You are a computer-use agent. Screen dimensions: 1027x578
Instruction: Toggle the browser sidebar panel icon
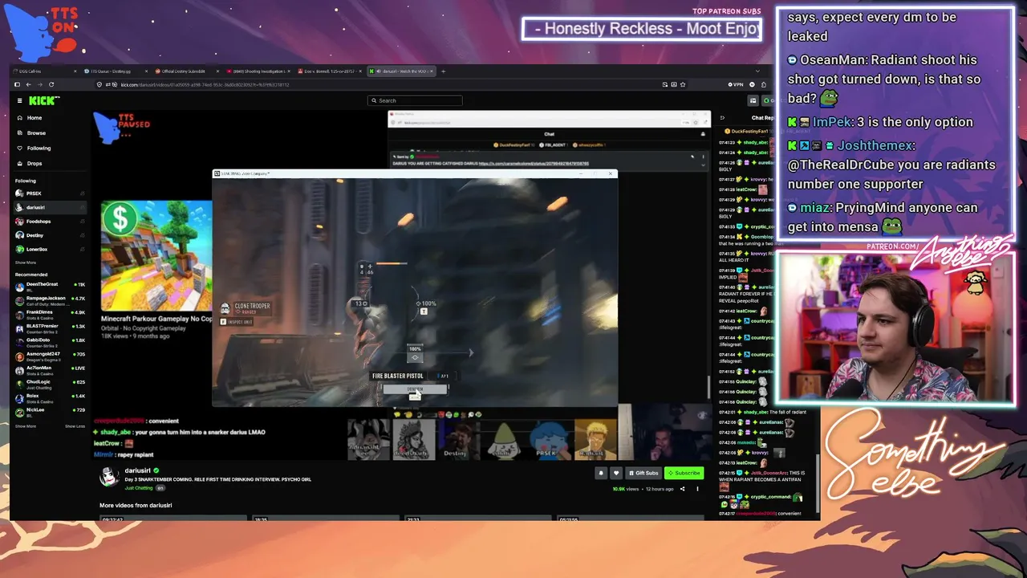point(17,84)
